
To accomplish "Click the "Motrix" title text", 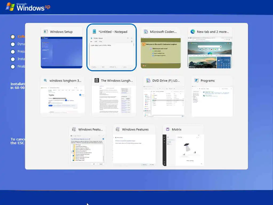I will click(x=176, y=129).
